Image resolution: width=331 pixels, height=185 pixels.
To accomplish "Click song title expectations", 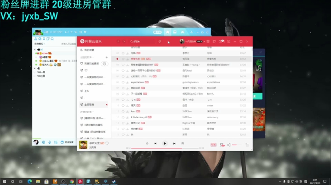I will [137, 82].
